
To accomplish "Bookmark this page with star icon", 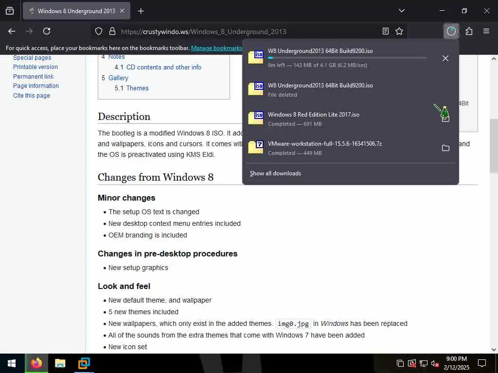I will [x=399, y=31].
